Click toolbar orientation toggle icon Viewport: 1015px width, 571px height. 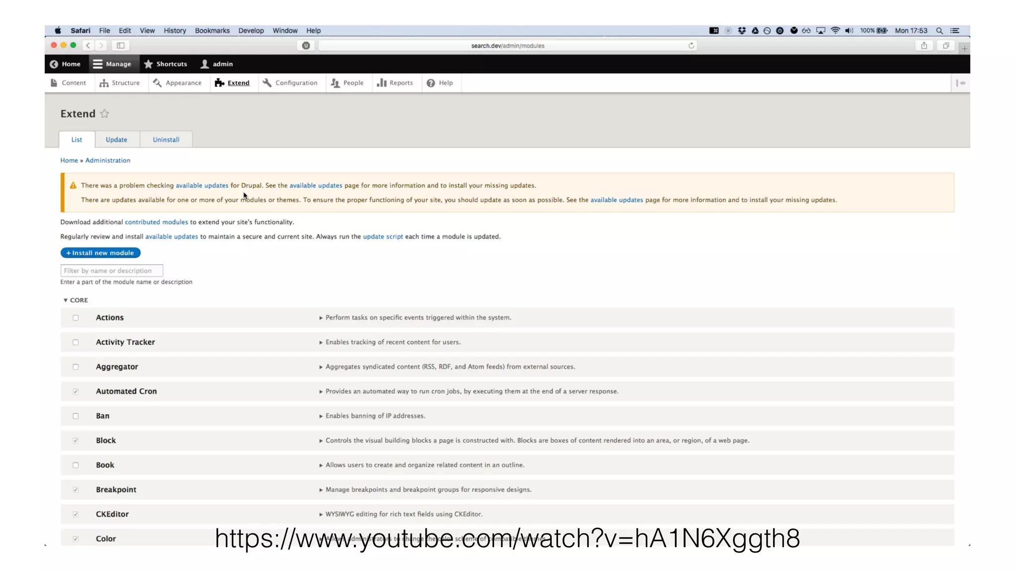coord(960,83)
